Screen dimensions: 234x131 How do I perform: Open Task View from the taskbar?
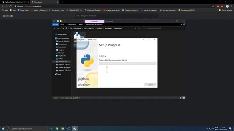pyautogui.click(x=50, y=128)
